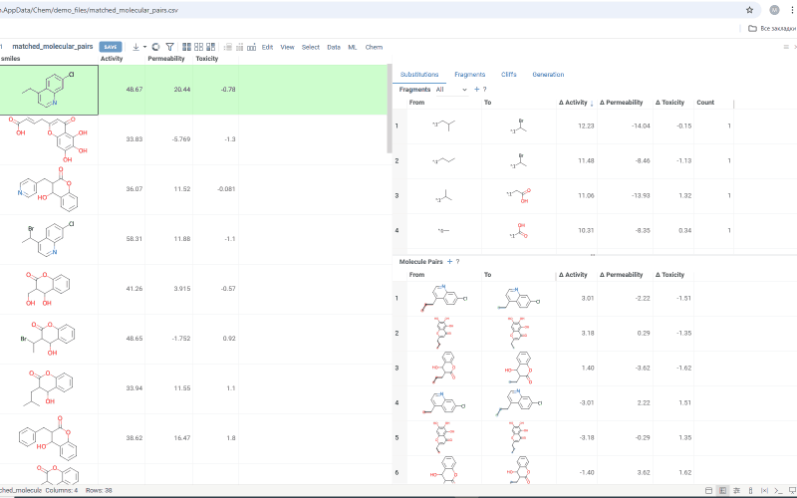The width and height of the screenshot is (797, 498).
Task: Open the Fragments 'All' dropdown
Action: 450,90
